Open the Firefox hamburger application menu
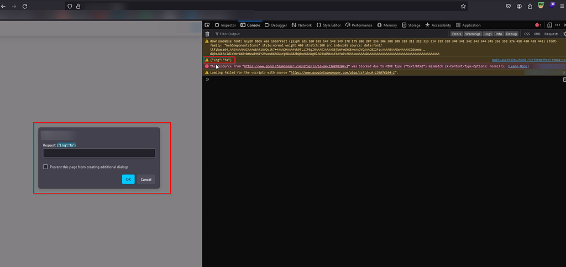Image resolution: width=566 pixels, height=267 pixels. 562,6
